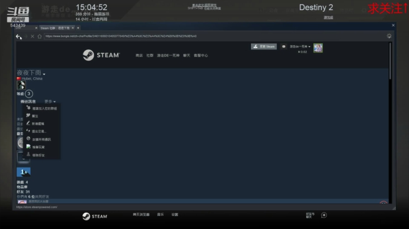Click the Destiny 2 game title

click(316, 7)
